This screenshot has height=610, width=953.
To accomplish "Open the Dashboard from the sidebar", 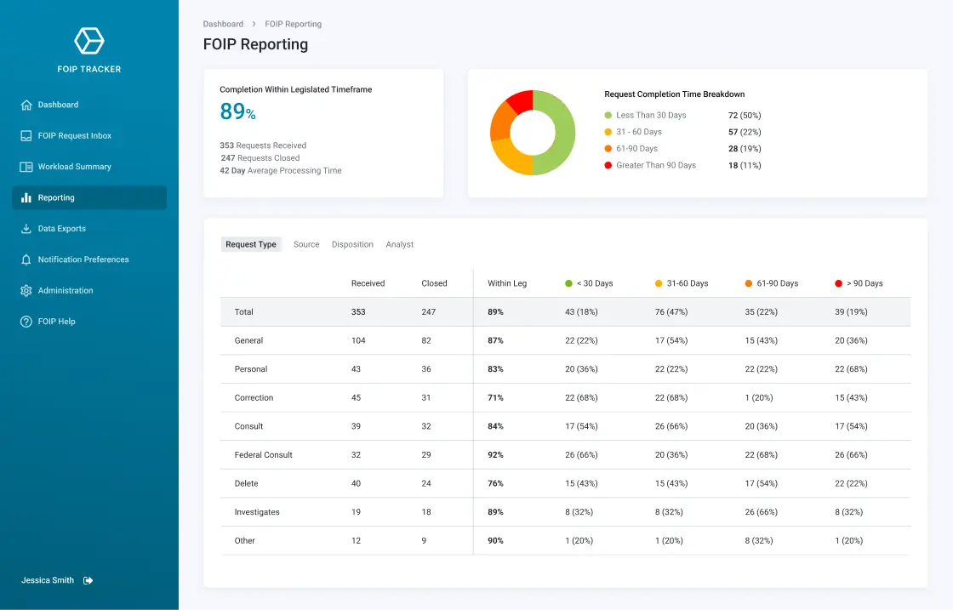I will [56, 104].
